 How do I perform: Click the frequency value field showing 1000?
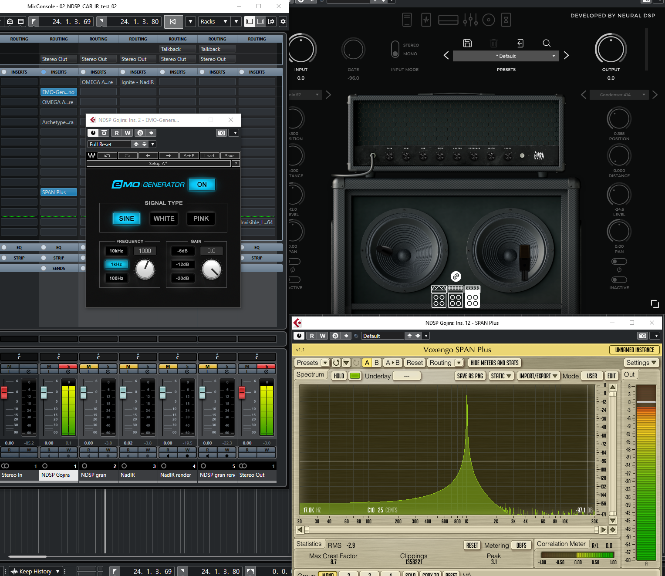coord(145,251)
